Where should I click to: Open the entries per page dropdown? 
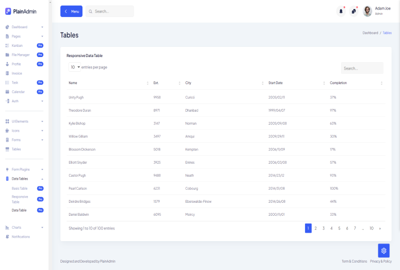click(75, 67)
